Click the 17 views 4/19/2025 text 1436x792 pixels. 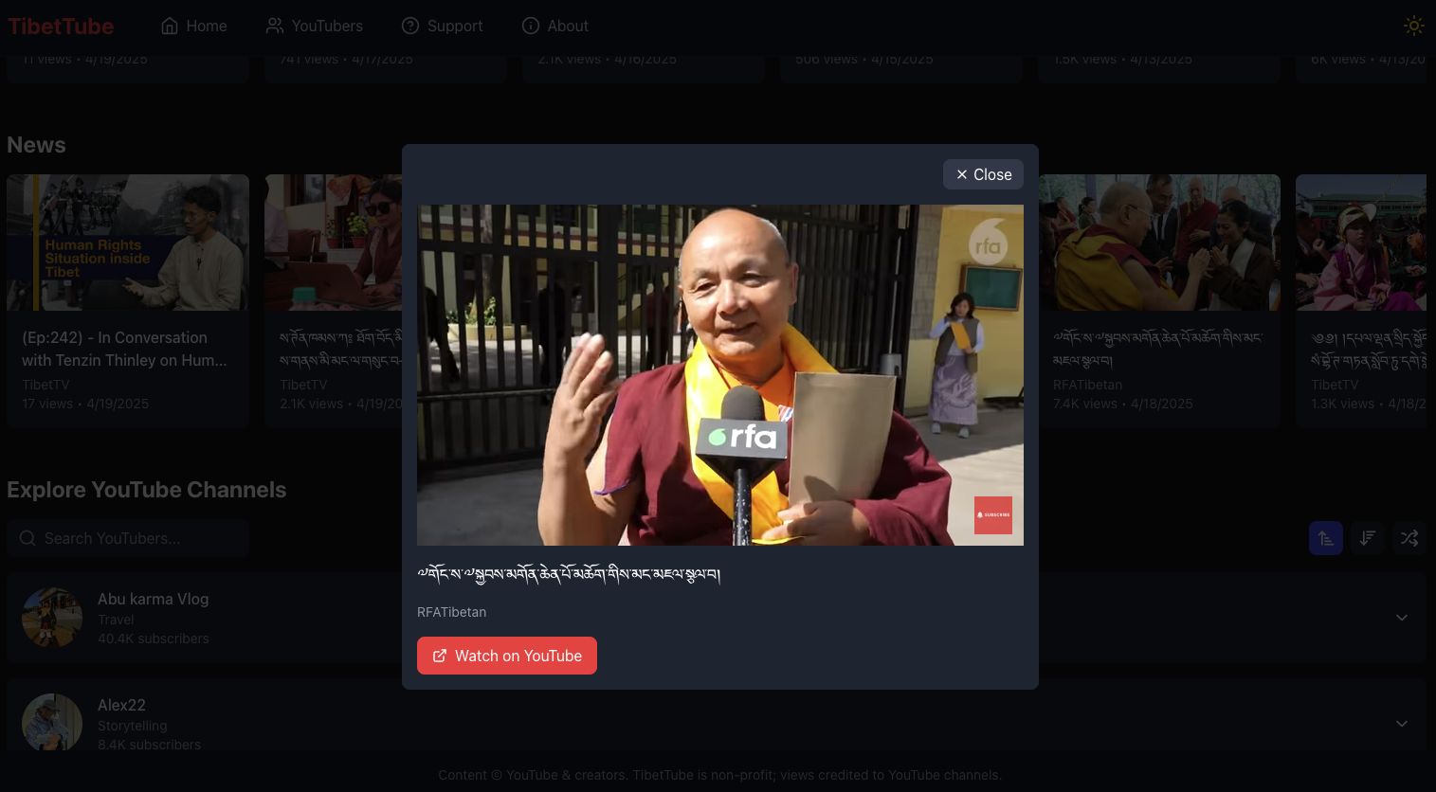click(85, 404)
